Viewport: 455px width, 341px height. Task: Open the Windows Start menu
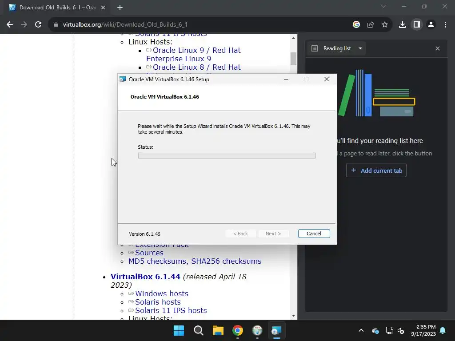179,330
